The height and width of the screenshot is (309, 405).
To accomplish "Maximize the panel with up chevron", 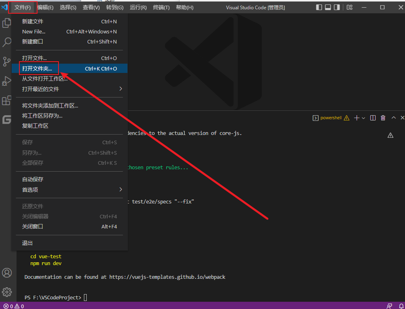I will click(x=394, y=118).
